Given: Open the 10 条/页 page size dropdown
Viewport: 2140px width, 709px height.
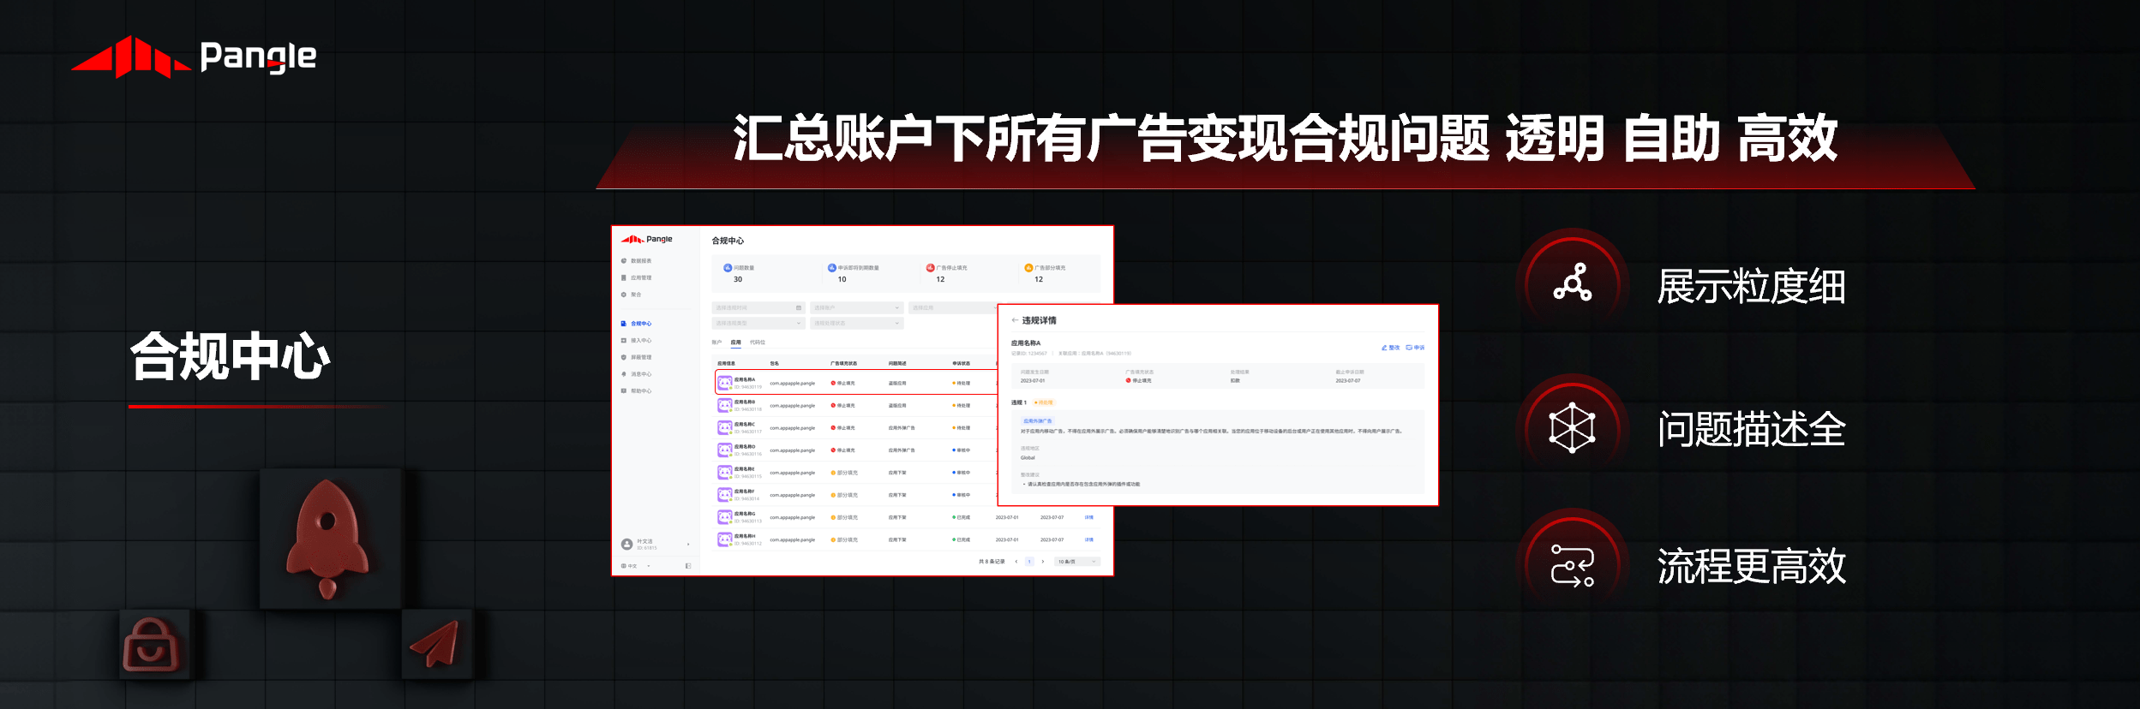Looking at the screenshot, I should tap(1076, 562).
